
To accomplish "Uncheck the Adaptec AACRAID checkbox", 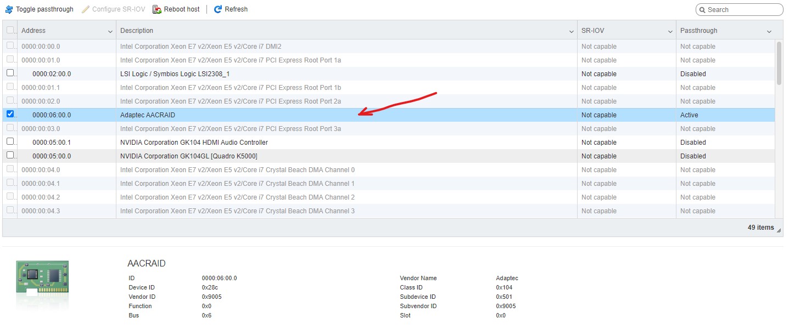I will 10,114.
